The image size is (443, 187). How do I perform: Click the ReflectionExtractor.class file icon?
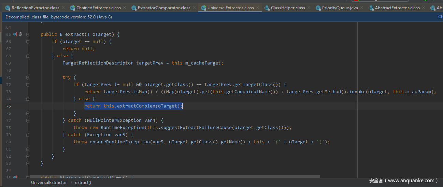point(8,8)
